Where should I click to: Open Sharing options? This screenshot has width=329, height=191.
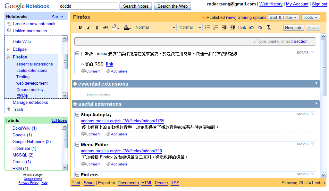[252, 18]
